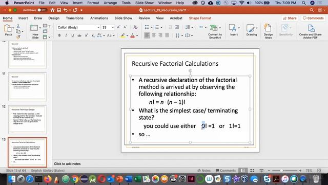The image size is (328, 185).
Task: Expand numbering list dropdown arrow
Action: point(161,27)
